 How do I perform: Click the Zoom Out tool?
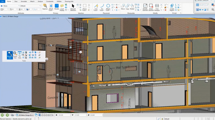[15, 55]
